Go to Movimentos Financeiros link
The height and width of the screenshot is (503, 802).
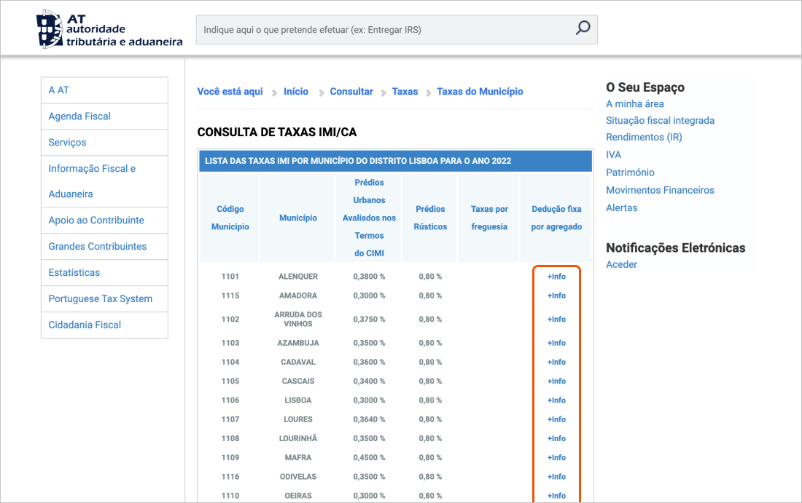tap(660, 191)
